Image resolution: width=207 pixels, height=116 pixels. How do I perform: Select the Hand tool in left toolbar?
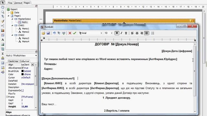tap(3, 7)
